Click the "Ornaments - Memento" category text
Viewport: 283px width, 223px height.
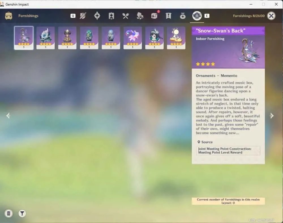[216, 76]
